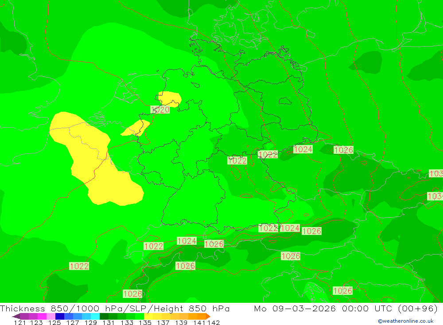The image size is (443, 325).
Task: Click legend value 131
Action: [x=109, y=322]
